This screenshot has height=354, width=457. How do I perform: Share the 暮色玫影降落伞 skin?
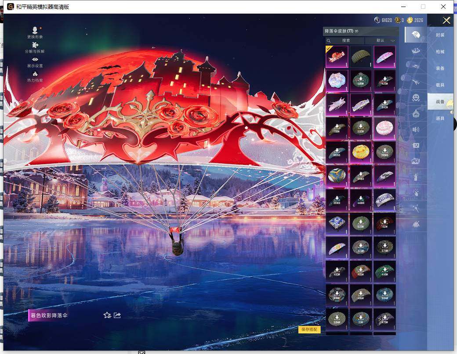click(117, 315)
